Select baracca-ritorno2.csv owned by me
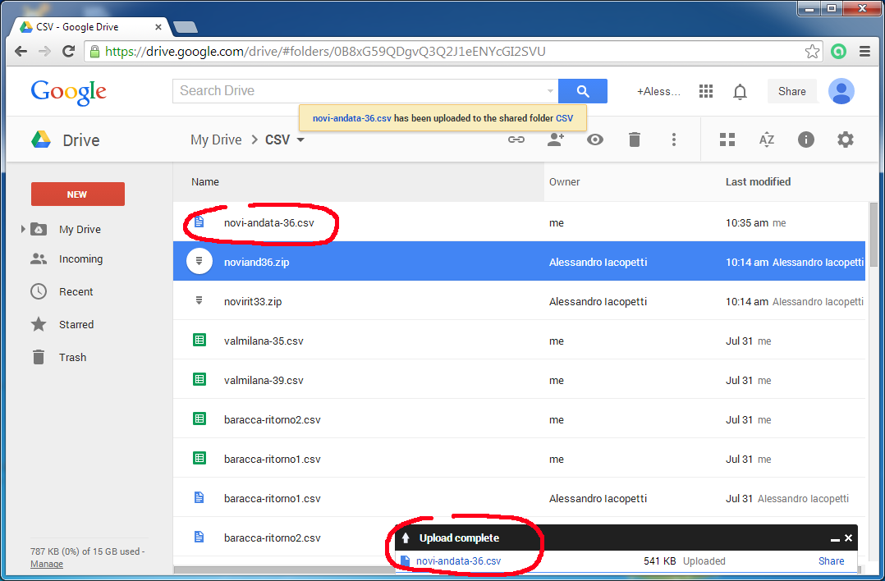 [519, 419]
